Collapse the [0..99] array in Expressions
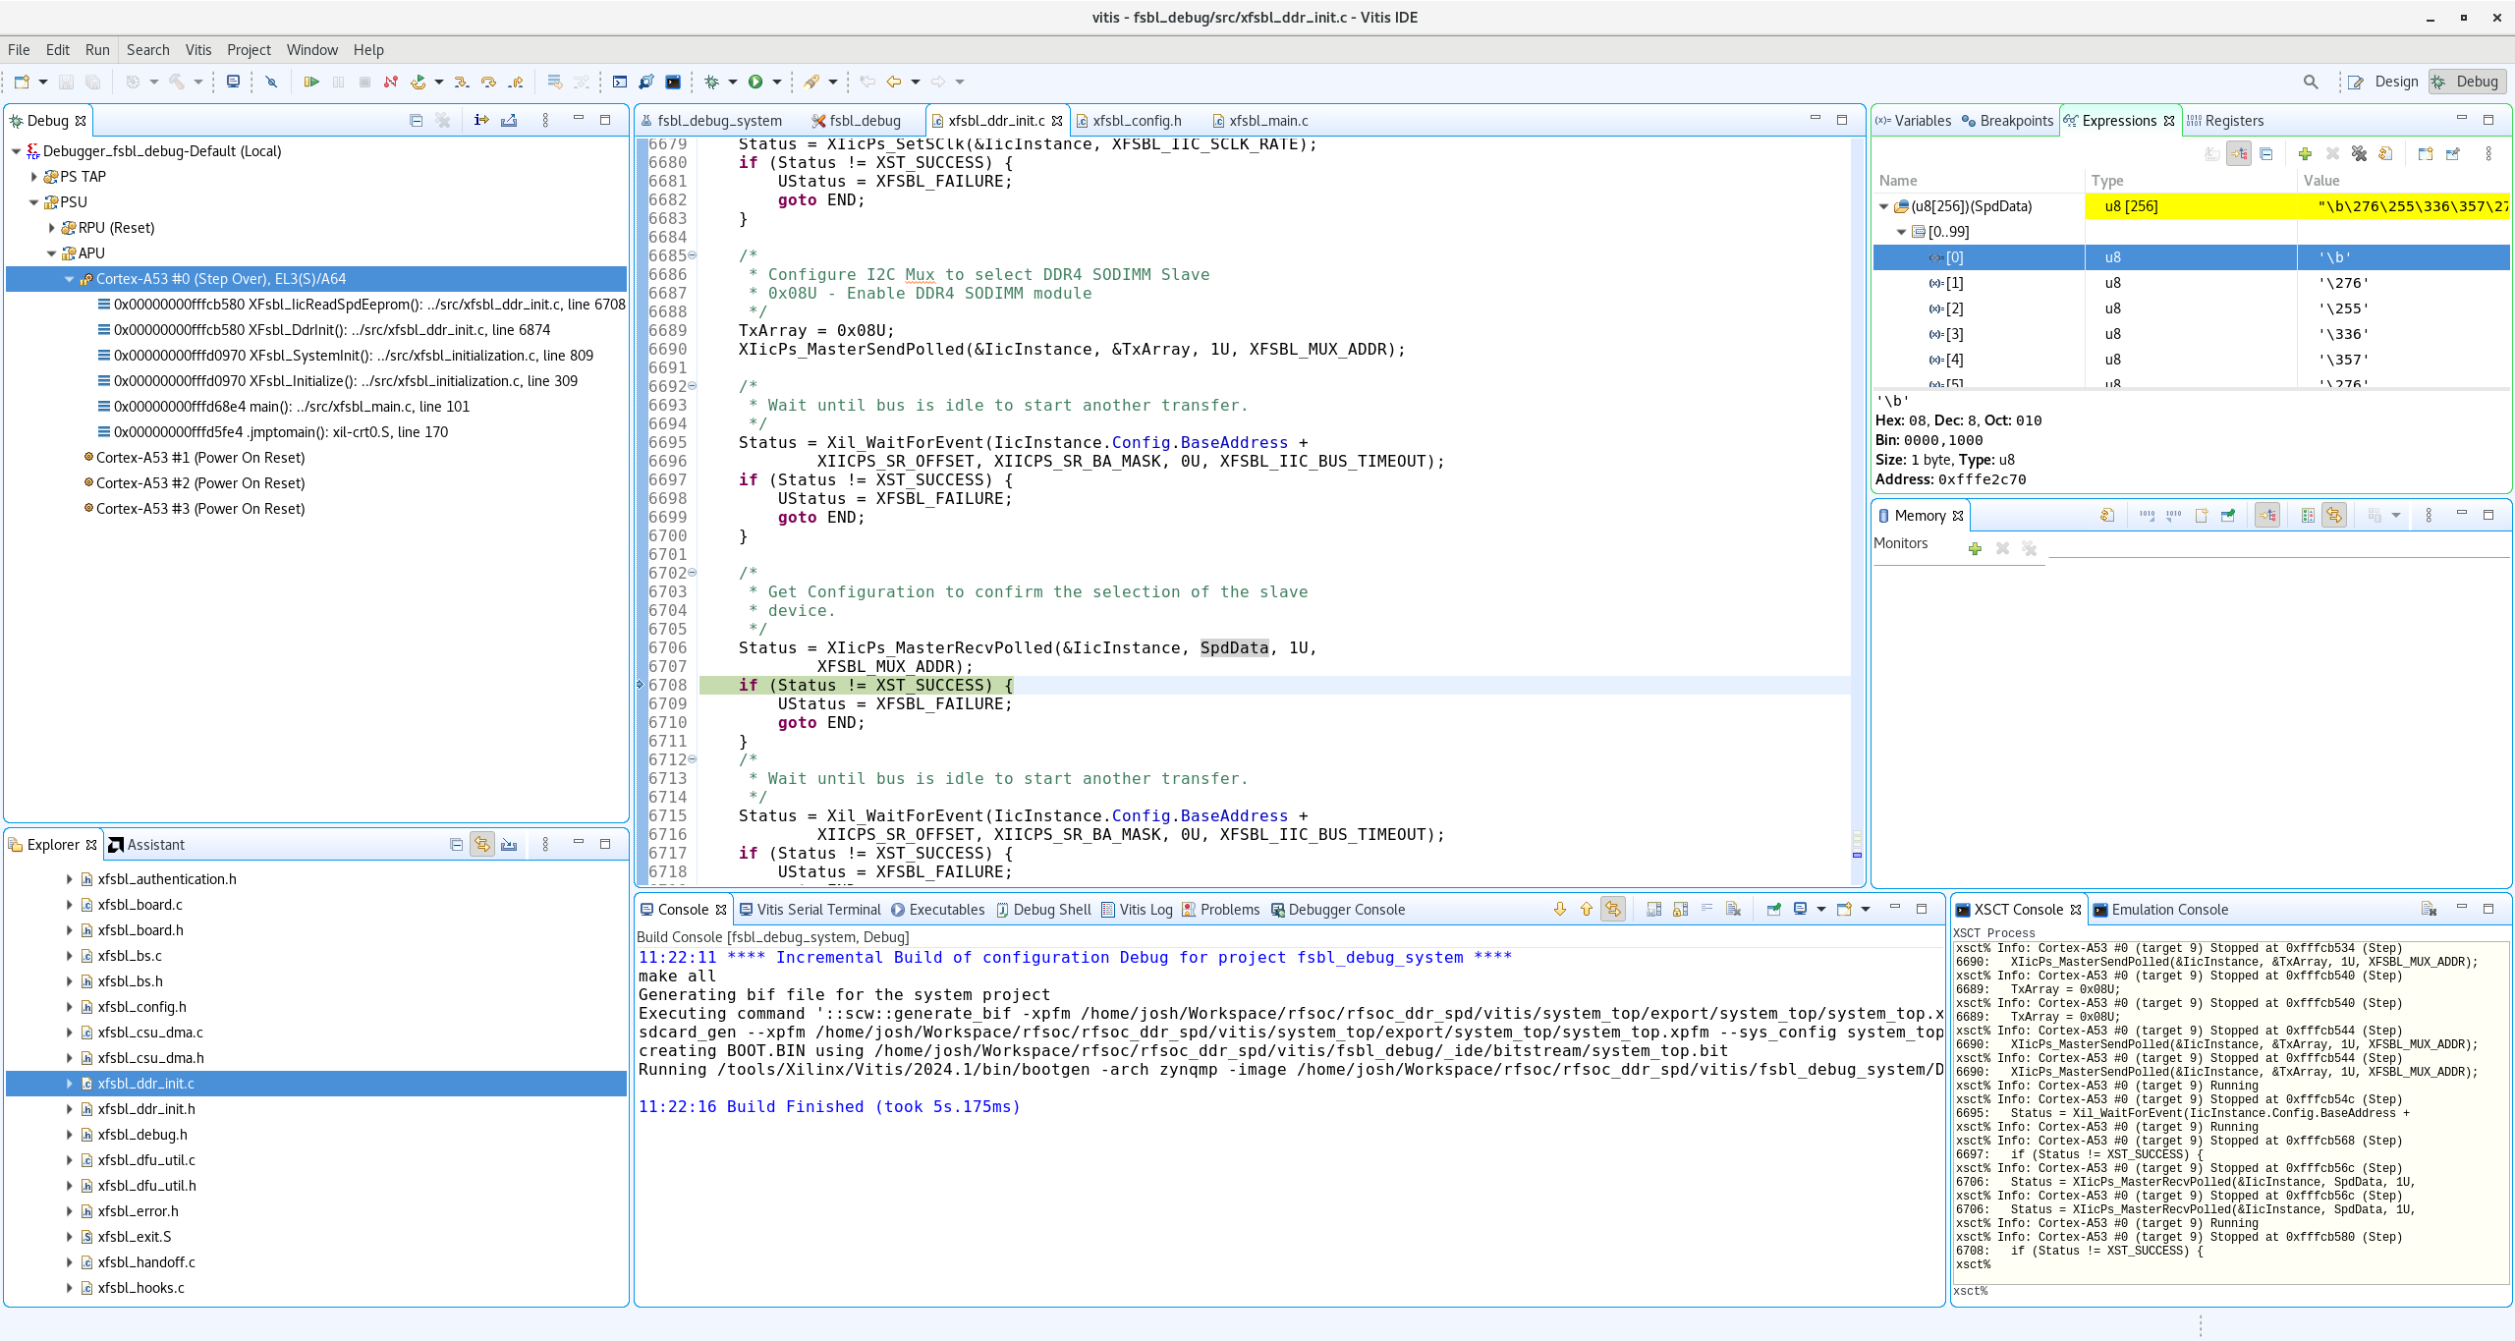This screenshot has height=1341, width=2515. [1903, 232]
